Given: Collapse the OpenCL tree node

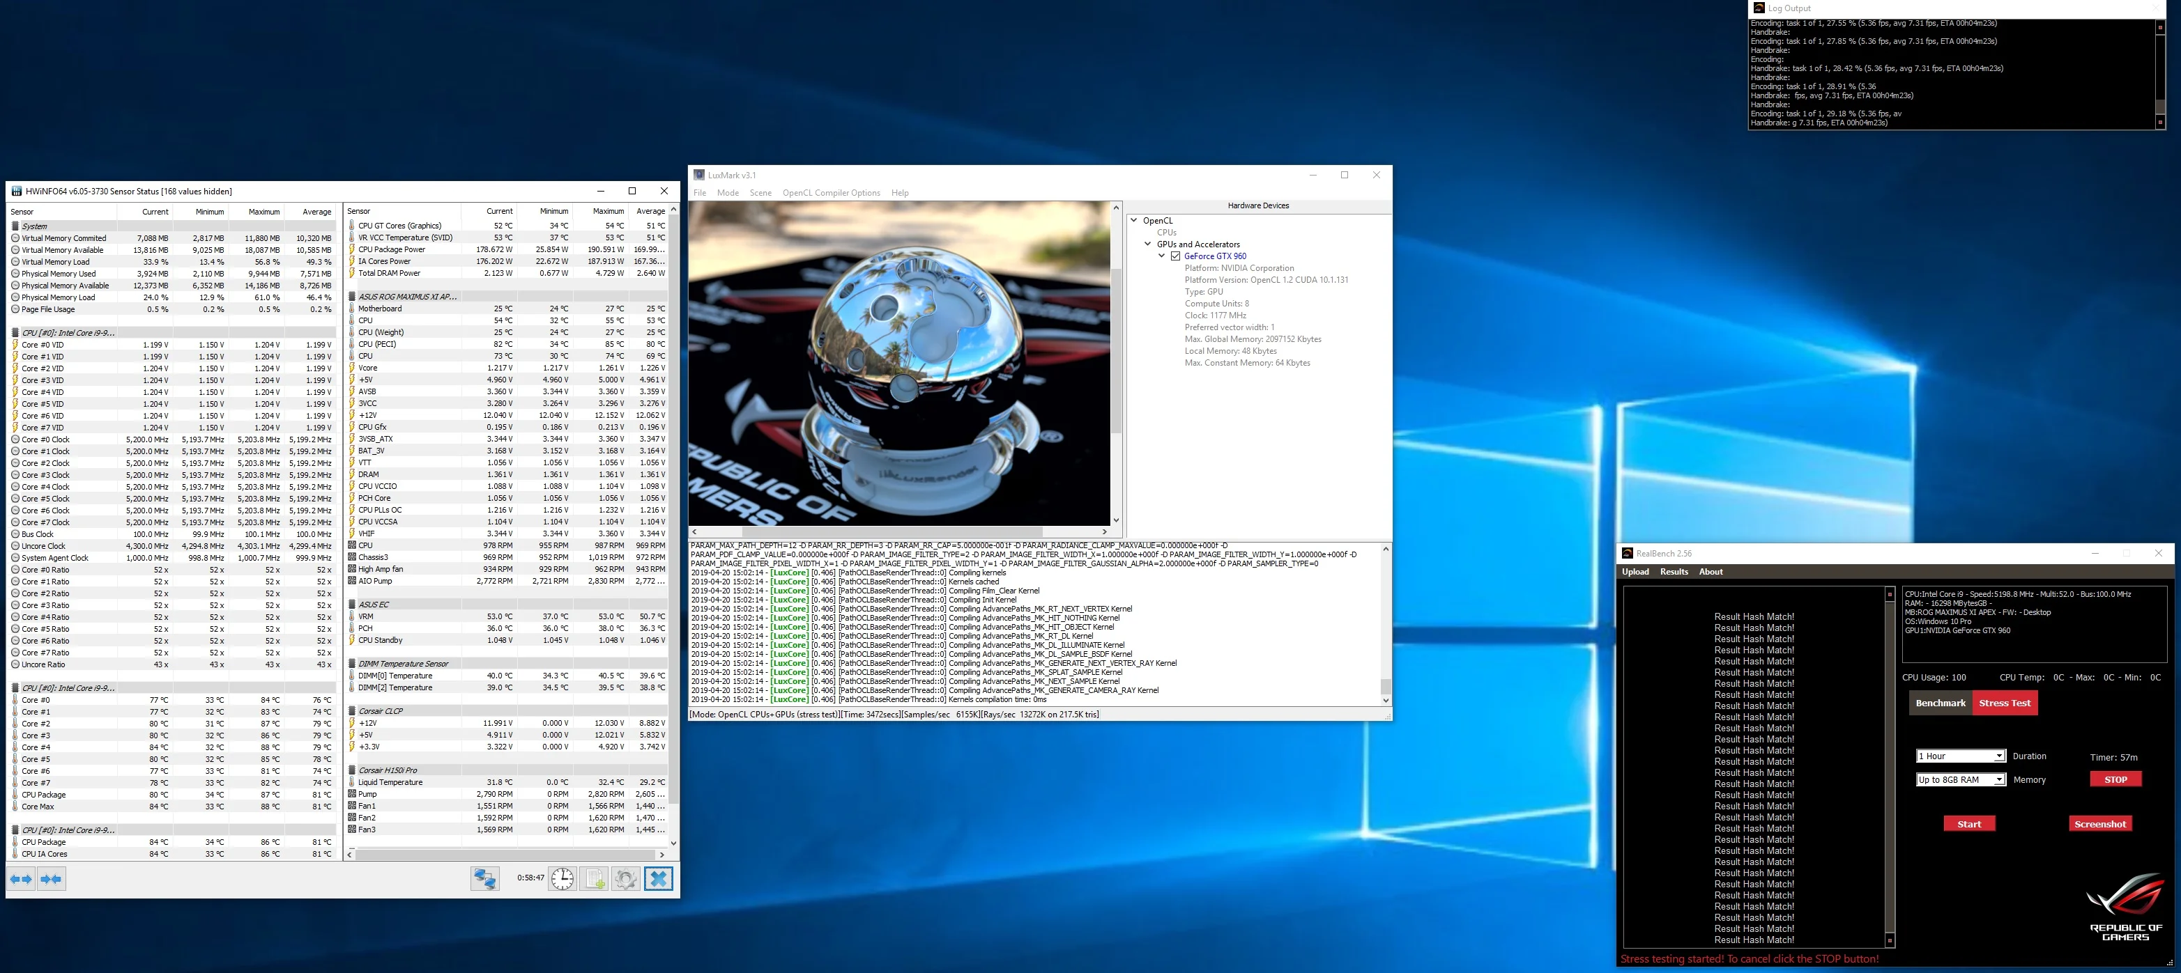Looking at the screenshot, I should (x=1133, y=220).
